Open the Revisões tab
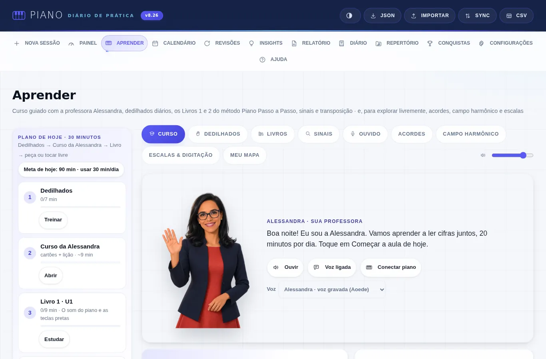 [x=222, y=43]
